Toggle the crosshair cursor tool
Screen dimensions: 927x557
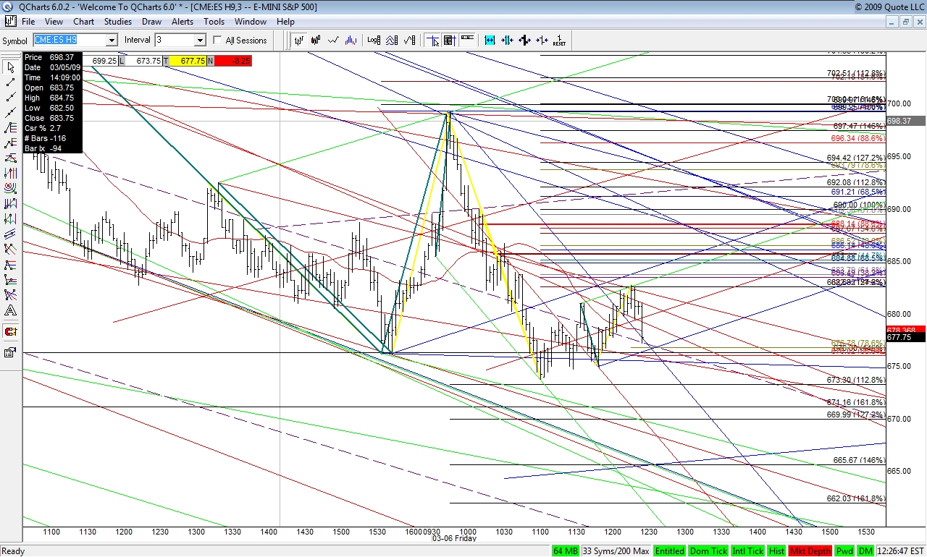pyautogui.click(x=432, y=41)
